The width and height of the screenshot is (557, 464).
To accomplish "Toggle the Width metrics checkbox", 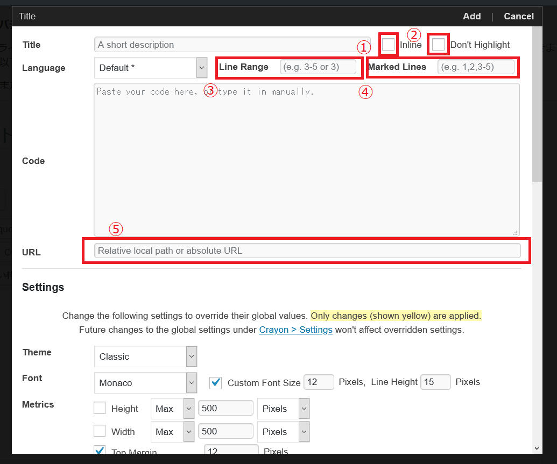I will [100, 431].
